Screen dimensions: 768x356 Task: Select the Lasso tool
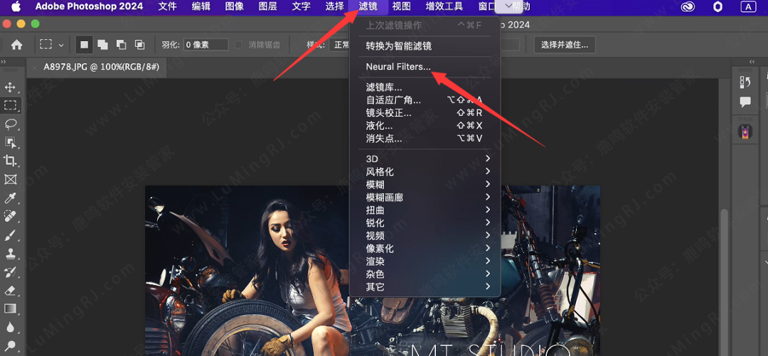pyautogui.click(x=10, y=124)
